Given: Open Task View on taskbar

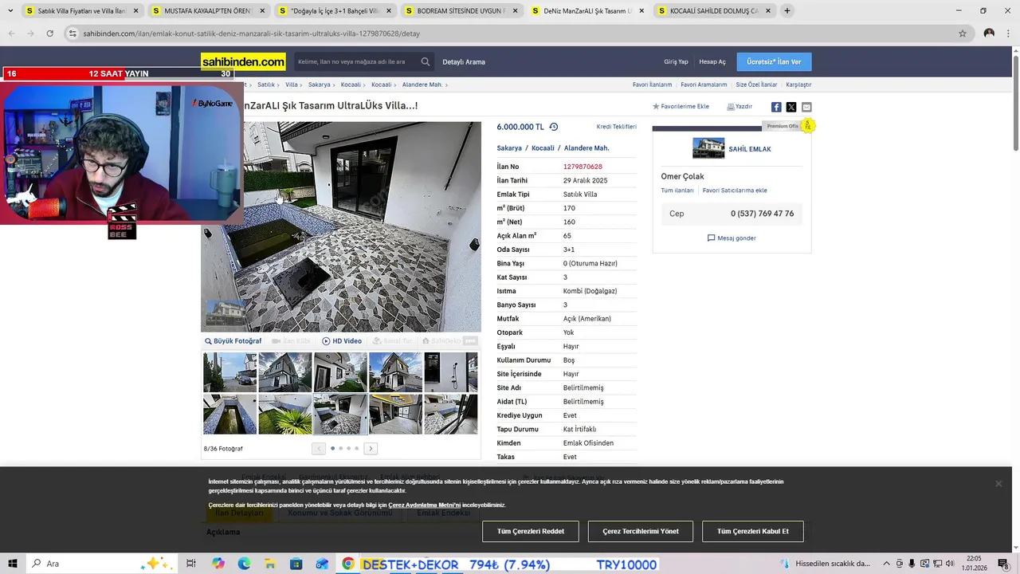Looking at the screenshot, I should [191, 564].
